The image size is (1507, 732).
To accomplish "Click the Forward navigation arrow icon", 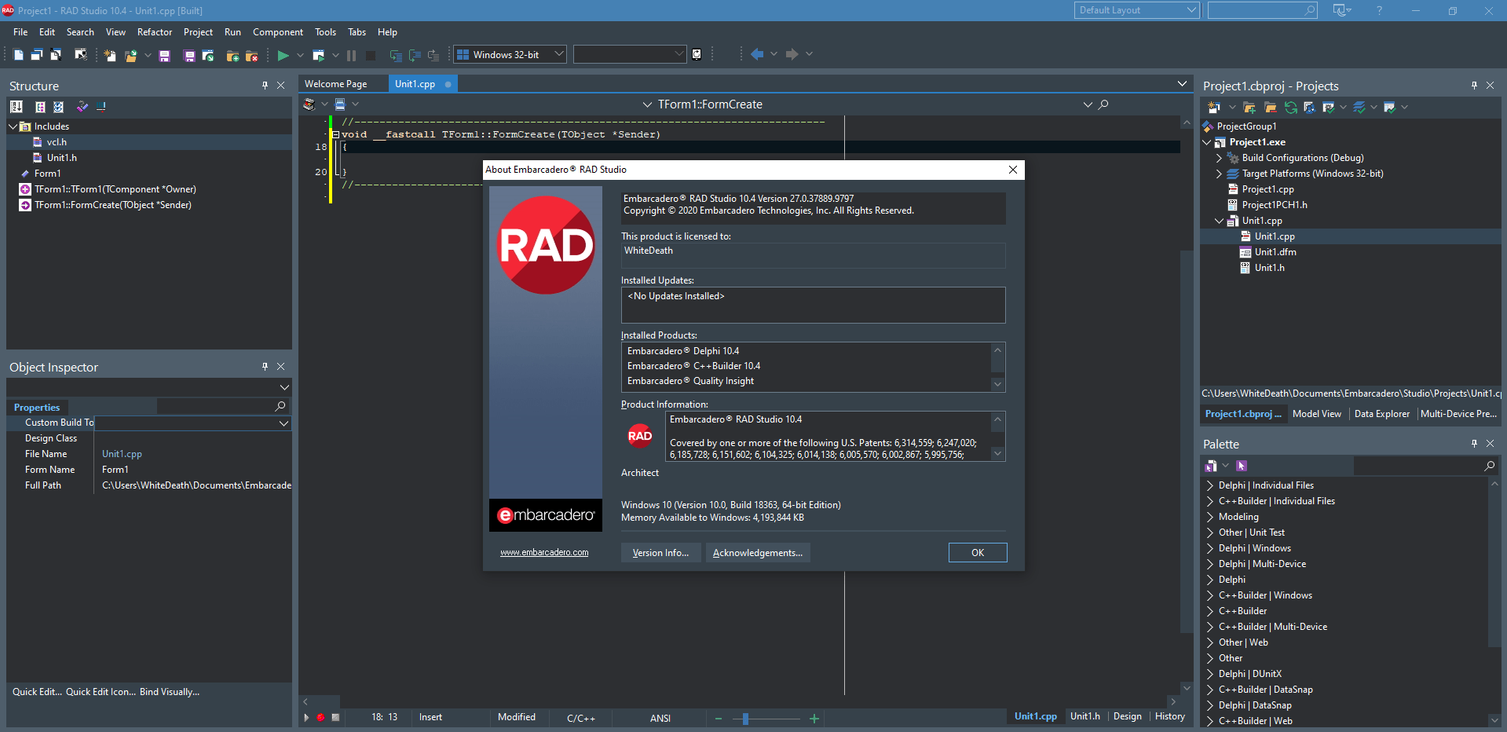I will (792, 54).
